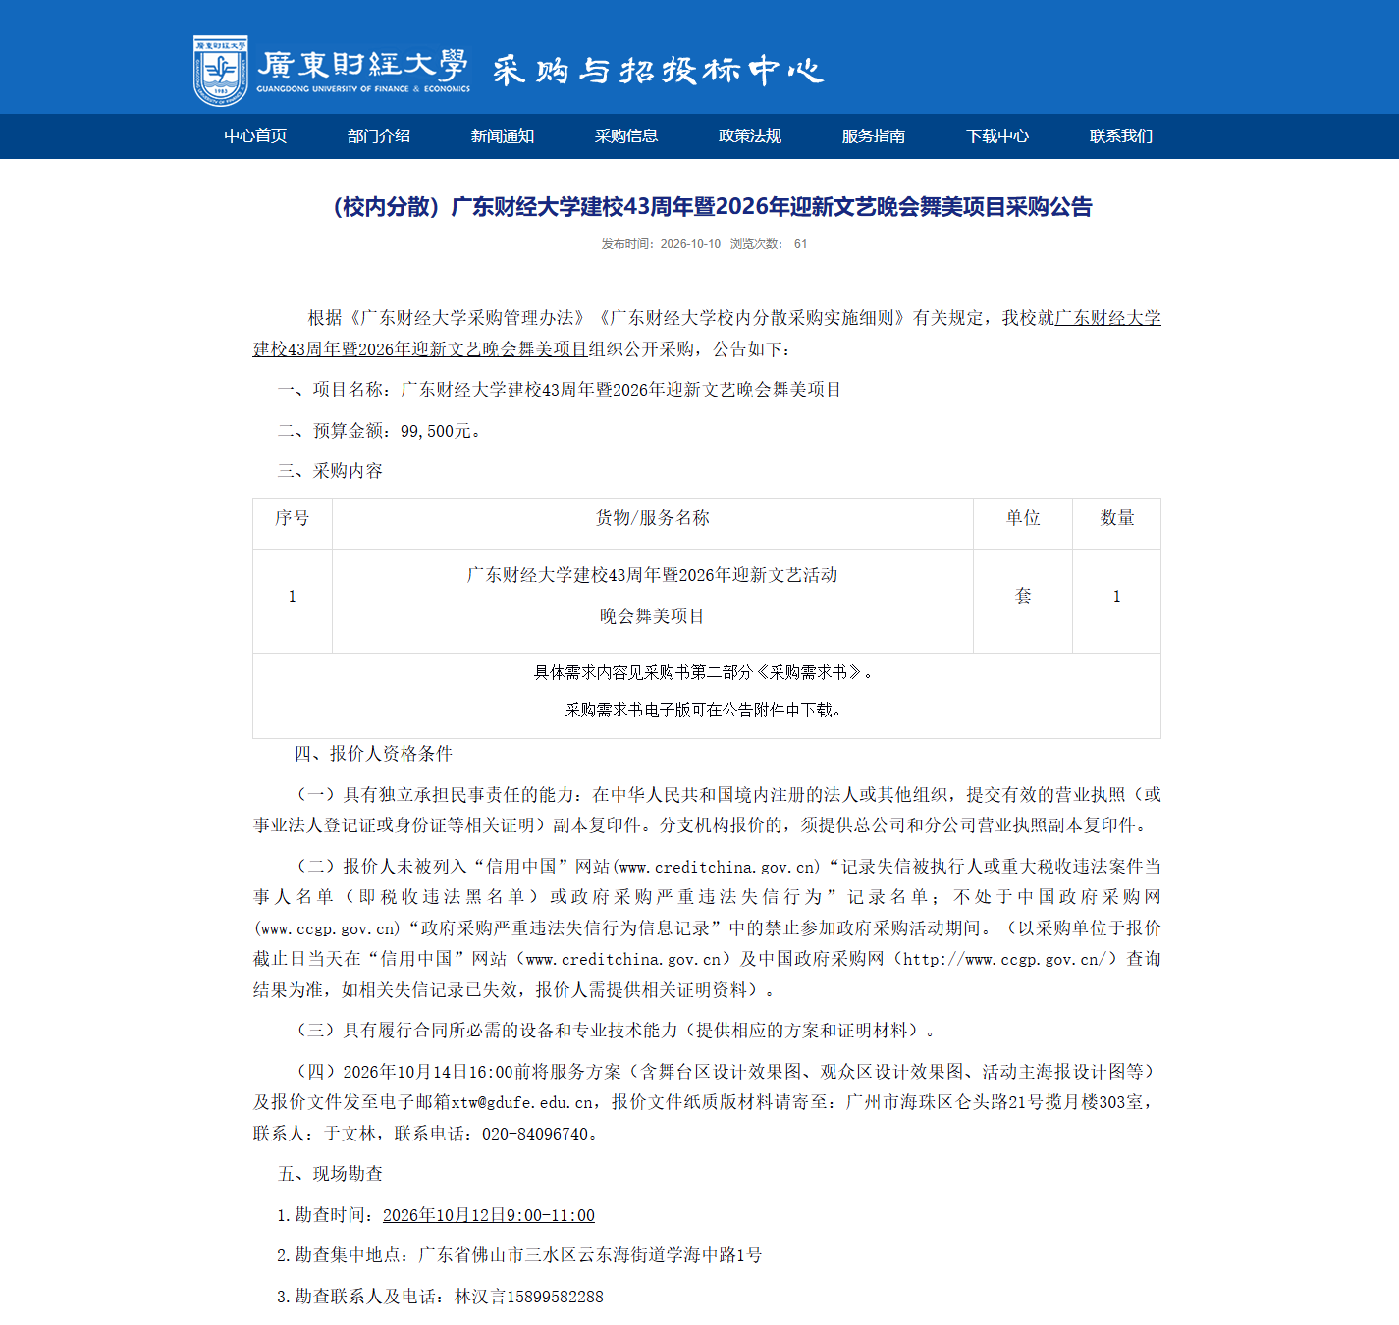Click the http://www.ccgp.gov.cn/ URL text

(x=1005, y=959)
